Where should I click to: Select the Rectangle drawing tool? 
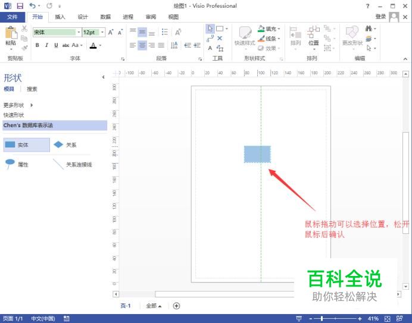tap(220, 29)
